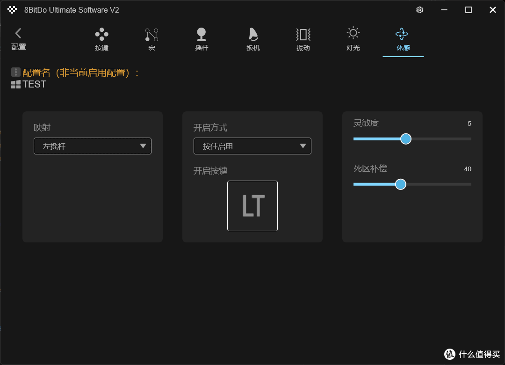
Task: Open settings gear in title bar
Action: (x=419, y=10)
